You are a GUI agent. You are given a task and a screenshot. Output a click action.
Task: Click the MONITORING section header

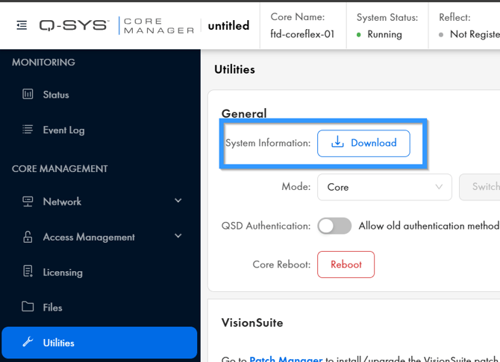(44, 62)
